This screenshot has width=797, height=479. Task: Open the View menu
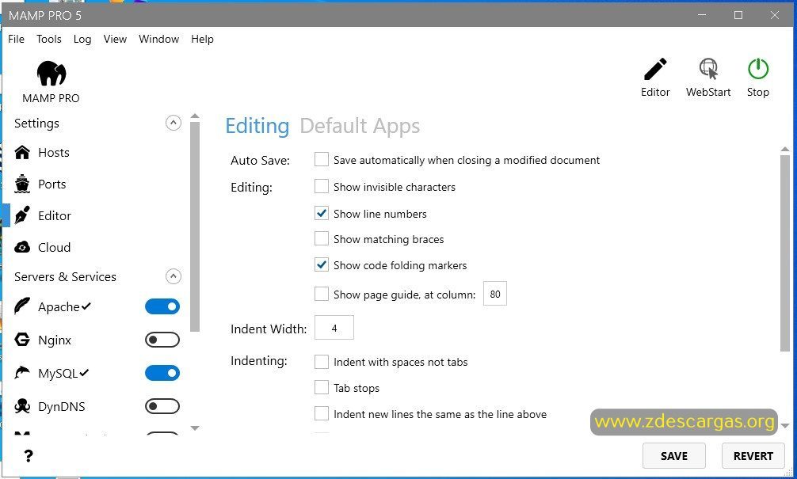(115, 39)
